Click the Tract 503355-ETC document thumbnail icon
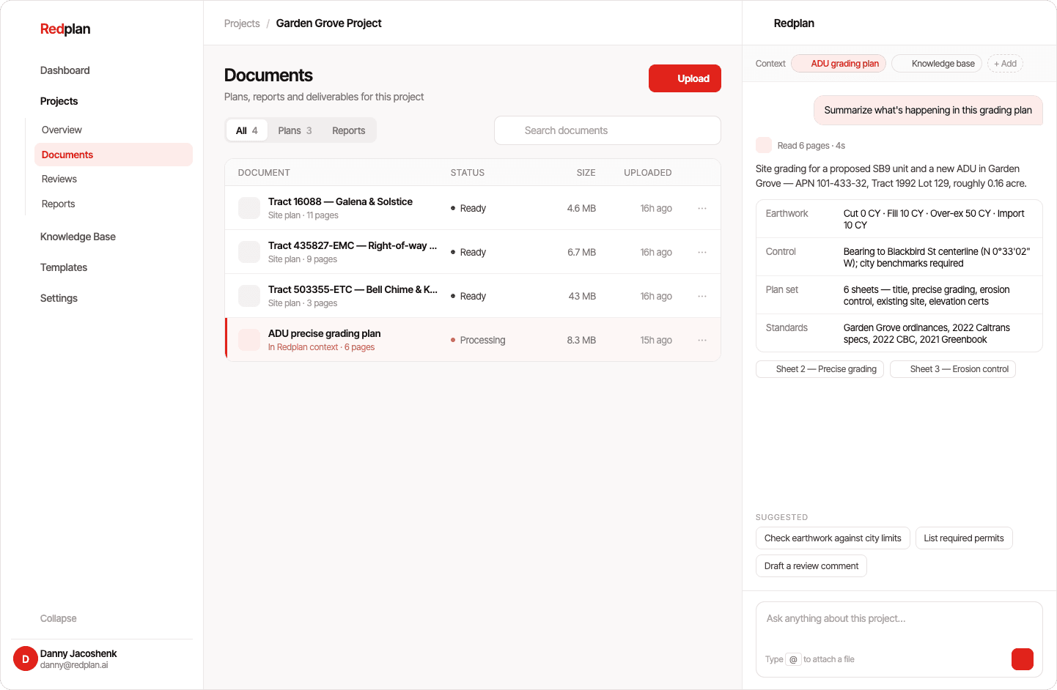Viewport: 1057px width, 690px height. [x=249, y=296]
